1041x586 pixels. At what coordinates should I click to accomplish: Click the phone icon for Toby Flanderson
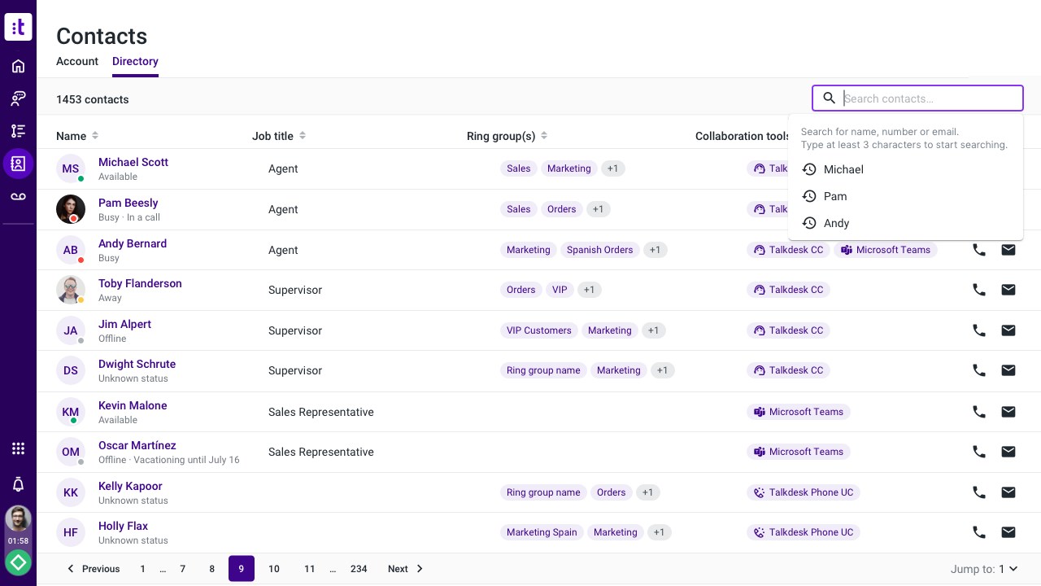coord(979,290)
